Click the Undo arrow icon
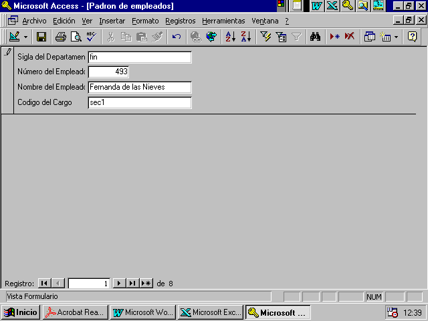428x321 pixels. (177, 37)
